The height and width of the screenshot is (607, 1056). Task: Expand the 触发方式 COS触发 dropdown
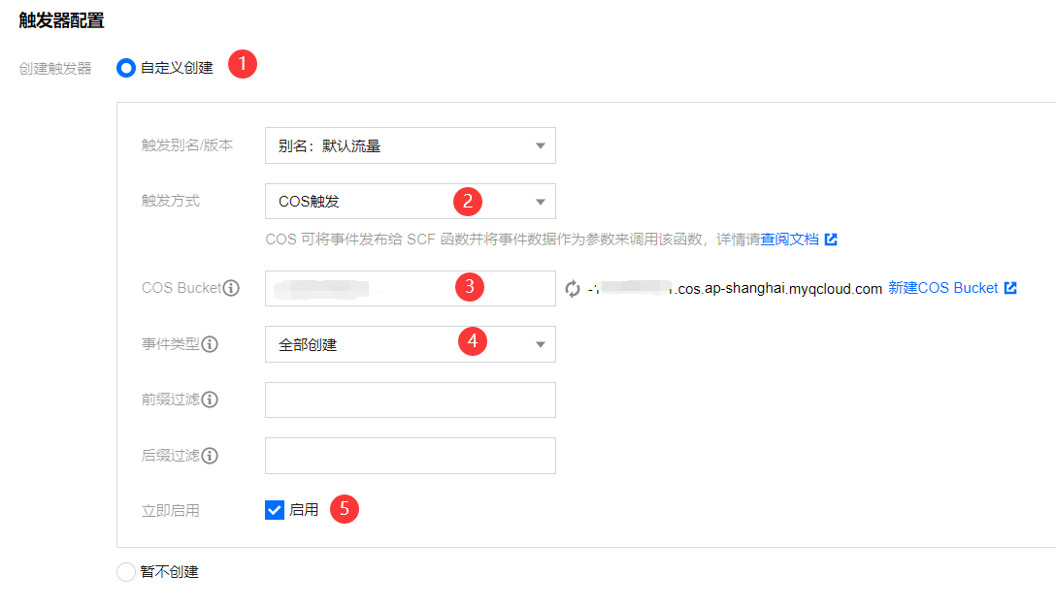click(410, 202)
